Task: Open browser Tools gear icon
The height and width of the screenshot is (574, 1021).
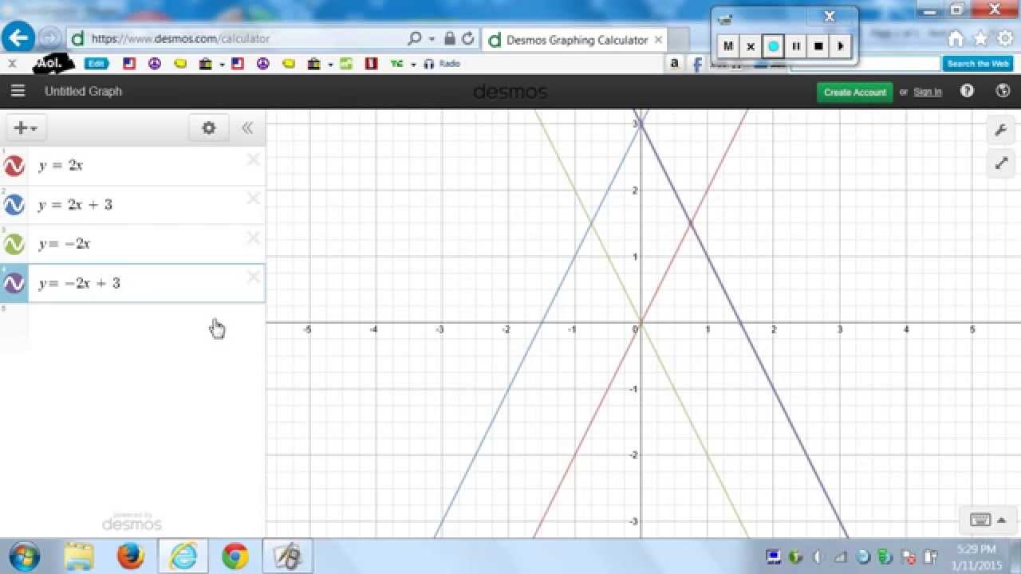Action: tap(1004, 38)
